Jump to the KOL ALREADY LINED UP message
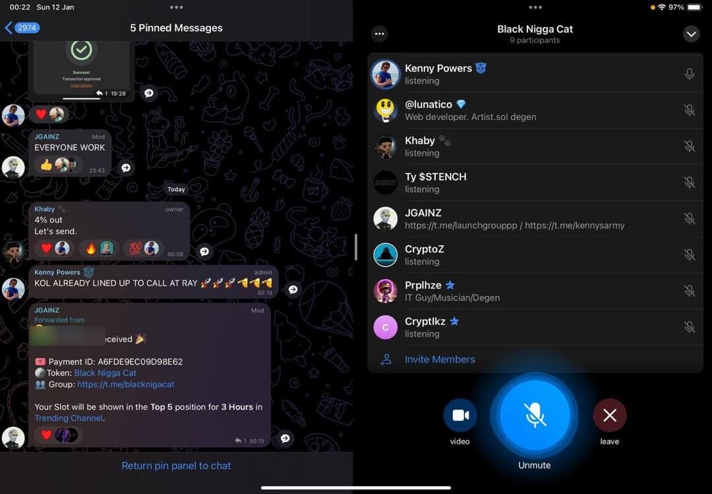This screenshot has width=712, height=494. point(293,289)
